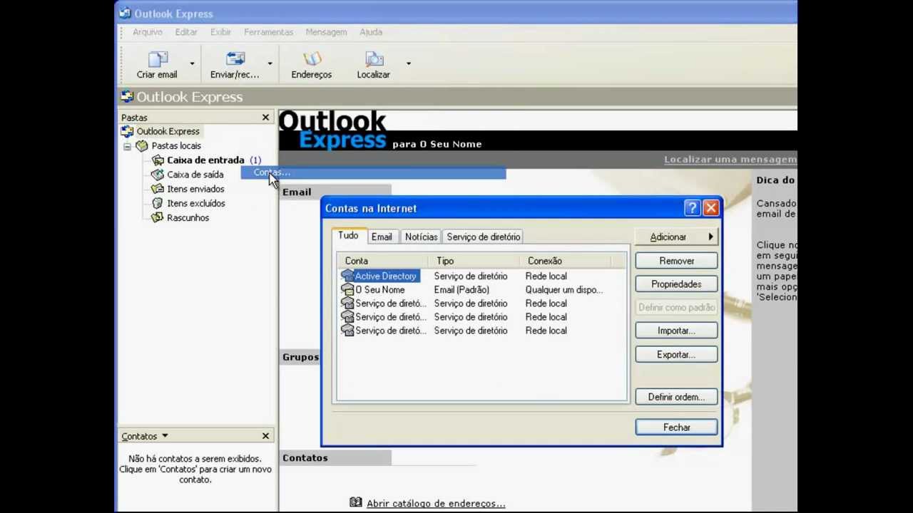Screen dimensions: 913x513
Task: Select Itens enviados folder
Action: (195, 189)
